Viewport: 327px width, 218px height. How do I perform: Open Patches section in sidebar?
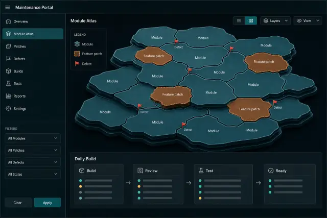[x=33, y=46]
